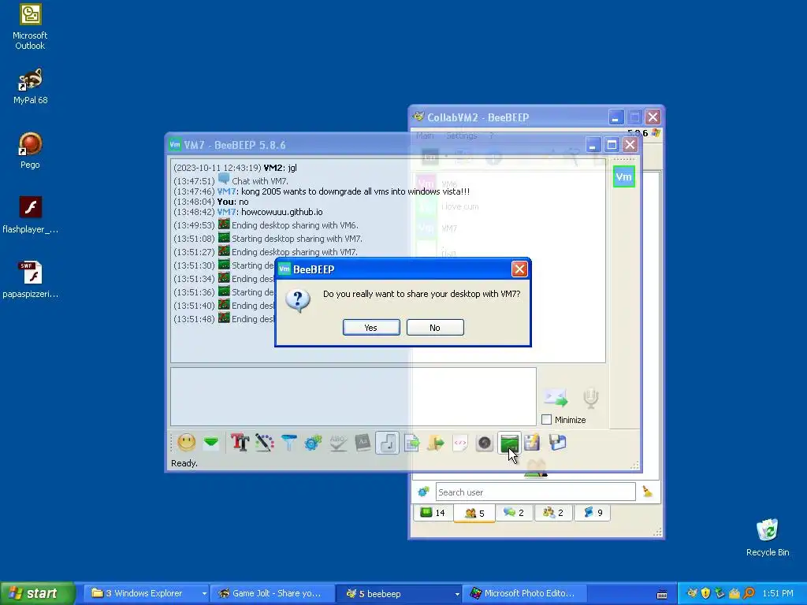Click the send folder icon

click(435, 443)
